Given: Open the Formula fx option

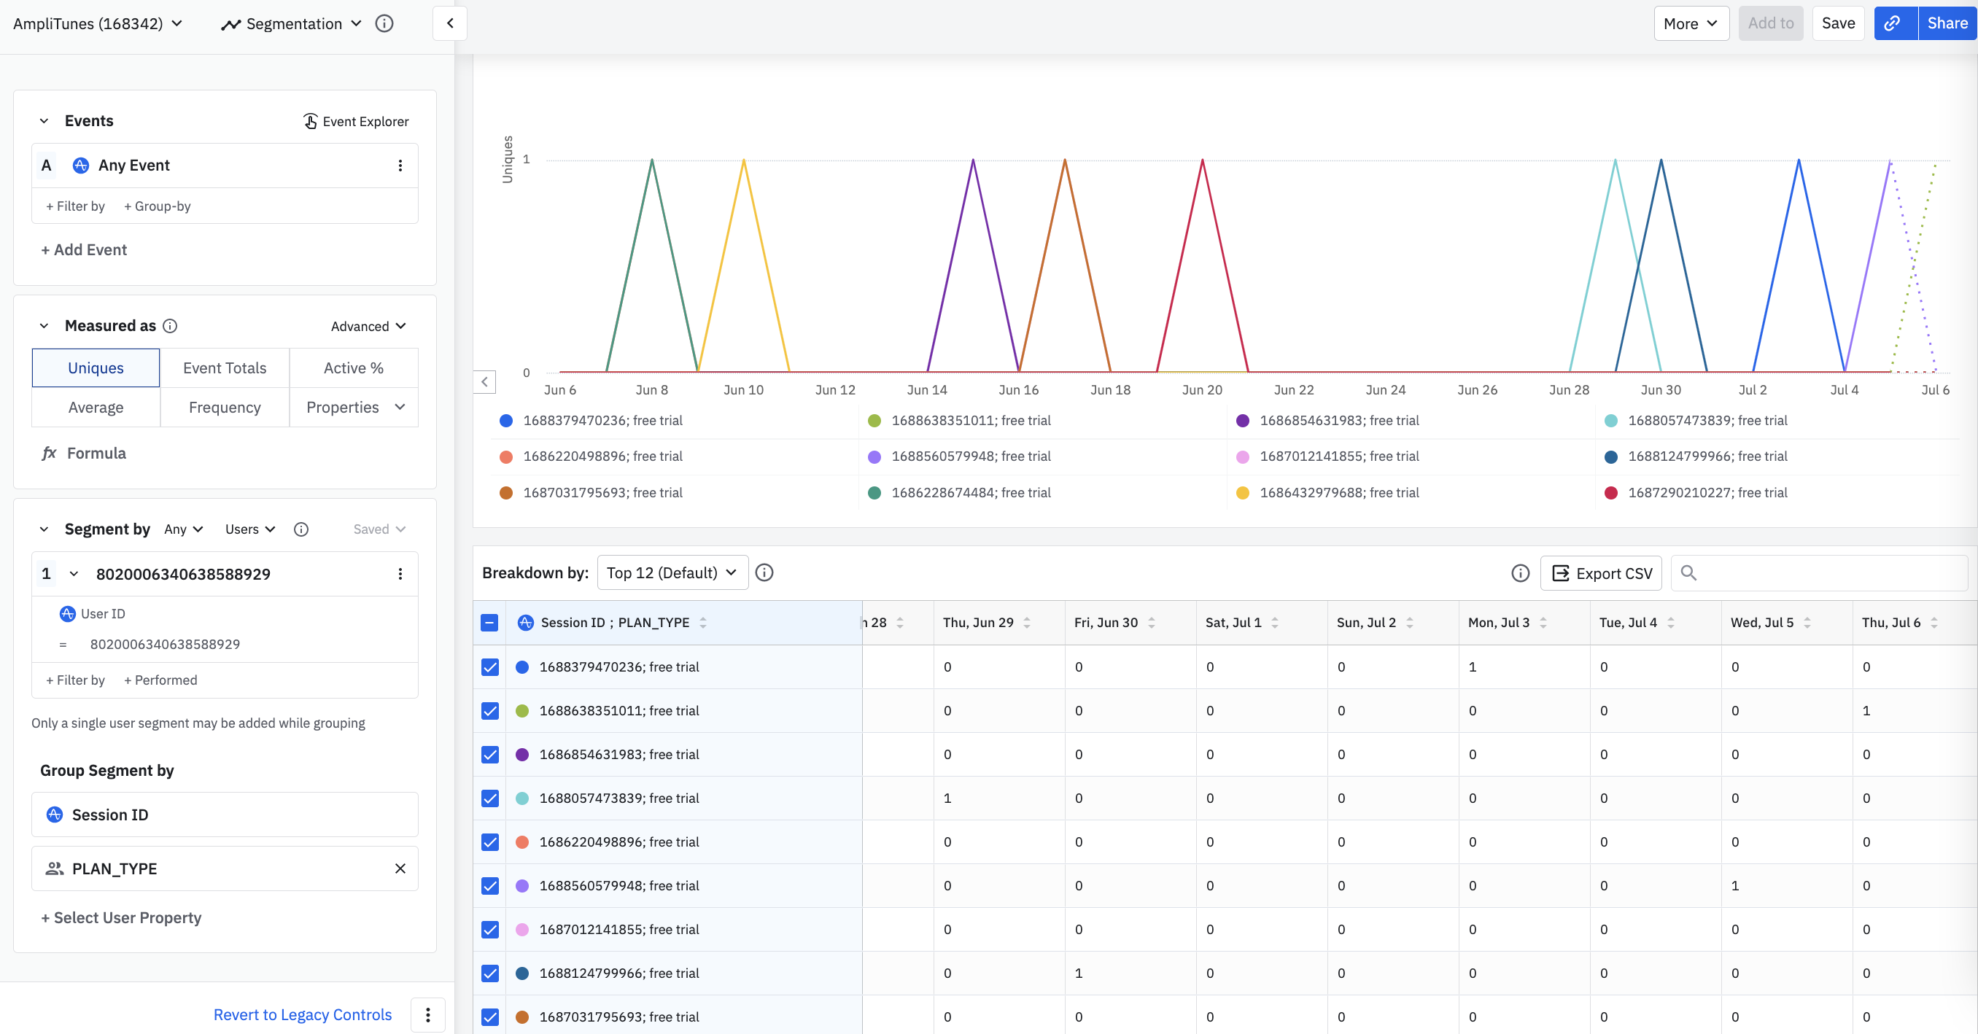Looking at the screenshot, I should pyautogui.click(x=84, y=453).
